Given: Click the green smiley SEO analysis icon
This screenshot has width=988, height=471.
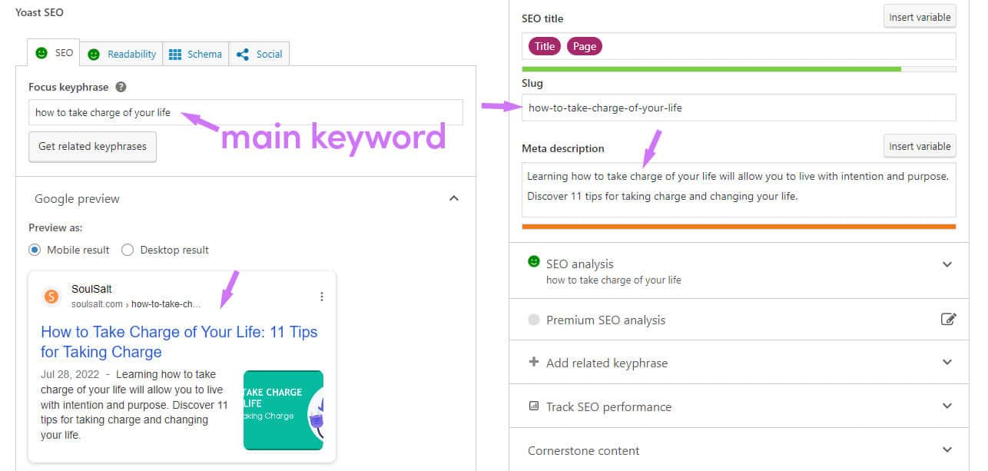Looking at the screenshot, I should [534, 261].
